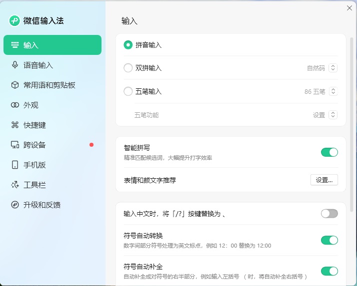Enable replacing the /? key with 、
The width and height of the screenshot is (357, 286).
point(329,214)
